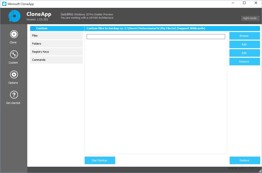The height and width of the screenshot is (173, 262).
Task: Click the window resize grip
Action: click(x=260, y=171)
